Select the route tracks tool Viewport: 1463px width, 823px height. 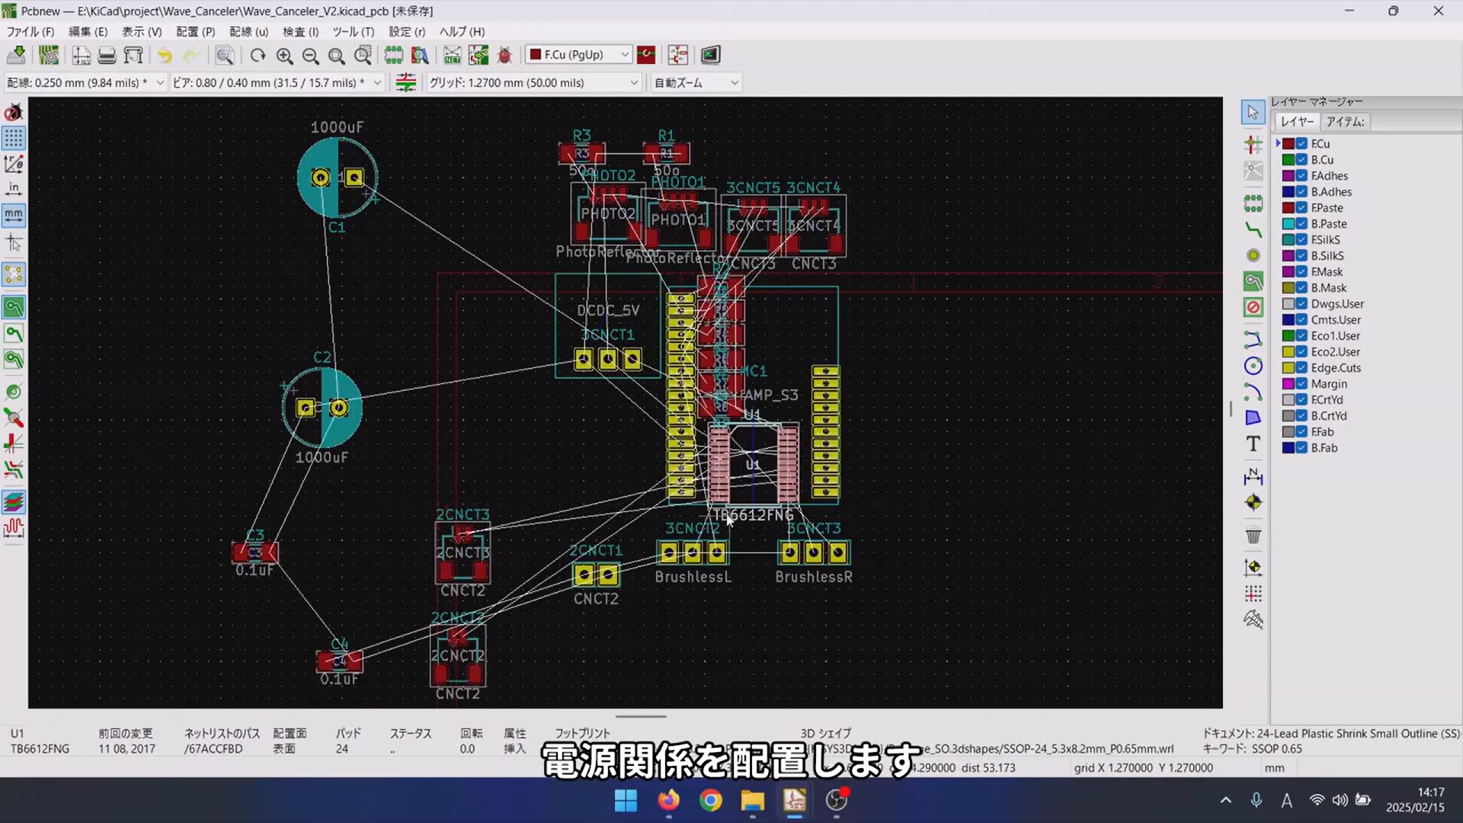pos(1253,229)
